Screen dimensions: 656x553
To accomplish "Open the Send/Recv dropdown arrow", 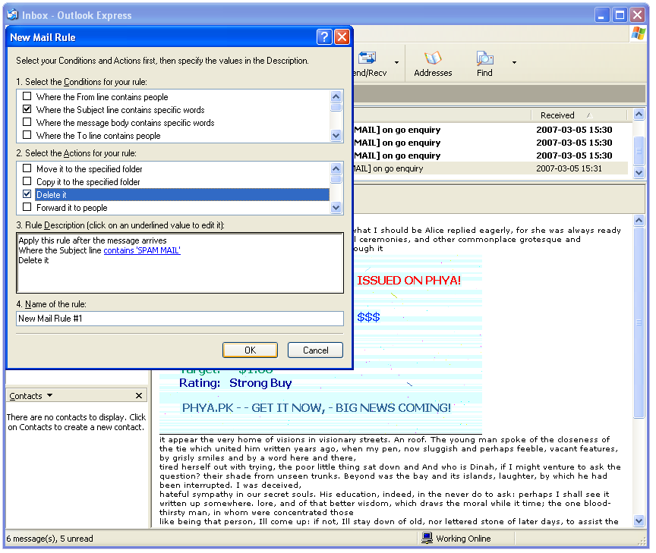I will [x=396, y=63].
